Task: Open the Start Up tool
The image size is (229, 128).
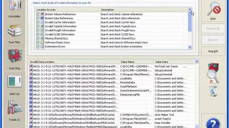Action: pos(14,85)
